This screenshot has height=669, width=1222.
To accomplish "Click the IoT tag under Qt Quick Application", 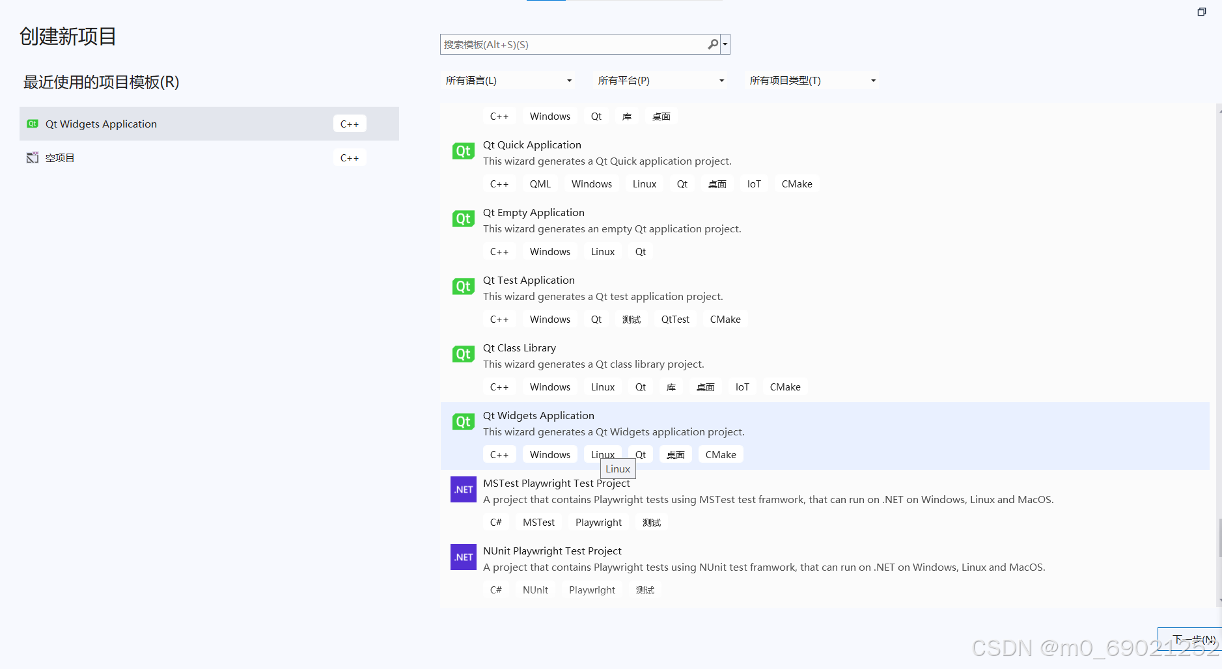I will click(x=754, y=184).
